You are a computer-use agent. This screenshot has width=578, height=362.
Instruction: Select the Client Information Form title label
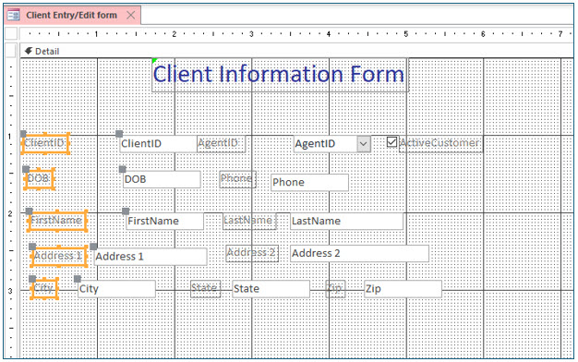(x=280, y=75)
